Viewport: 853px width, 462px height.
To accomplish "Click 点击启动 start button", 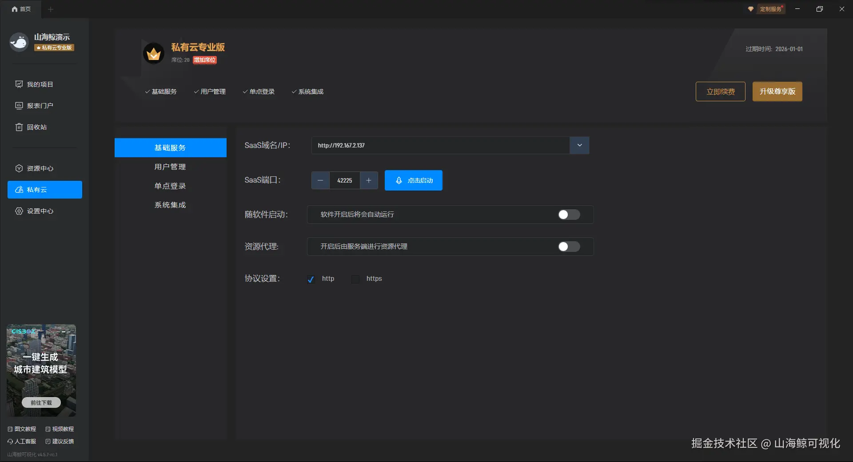I will [414, 180].
